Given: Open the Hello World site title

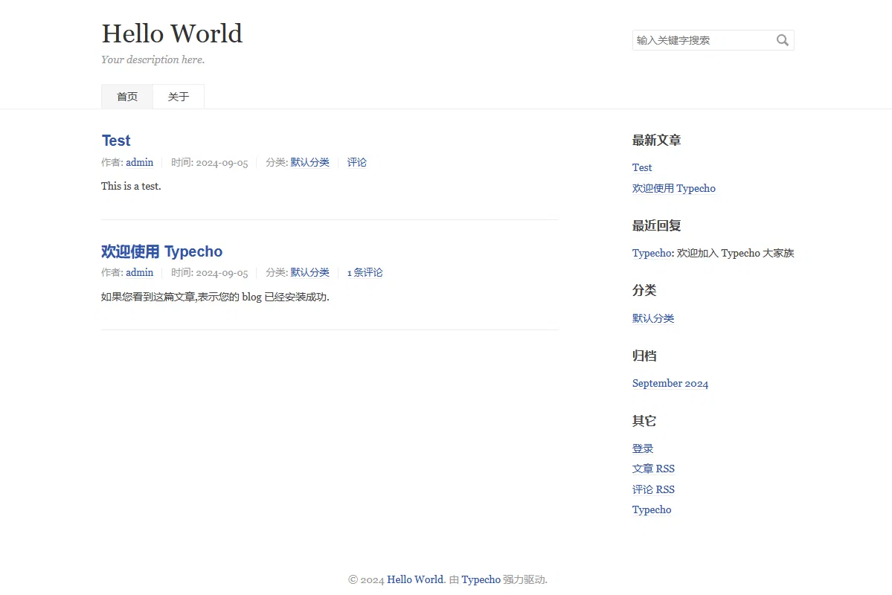Looking at the screenshot, I should pyautogui.click(x=172, y=33).
